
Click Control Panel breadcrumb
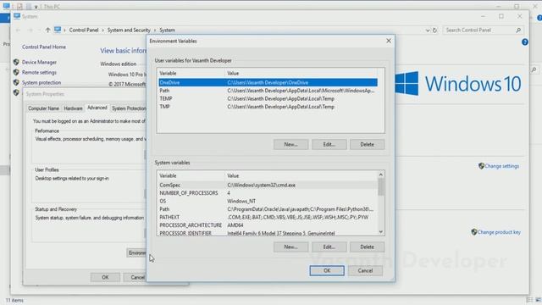pos(84,30)
